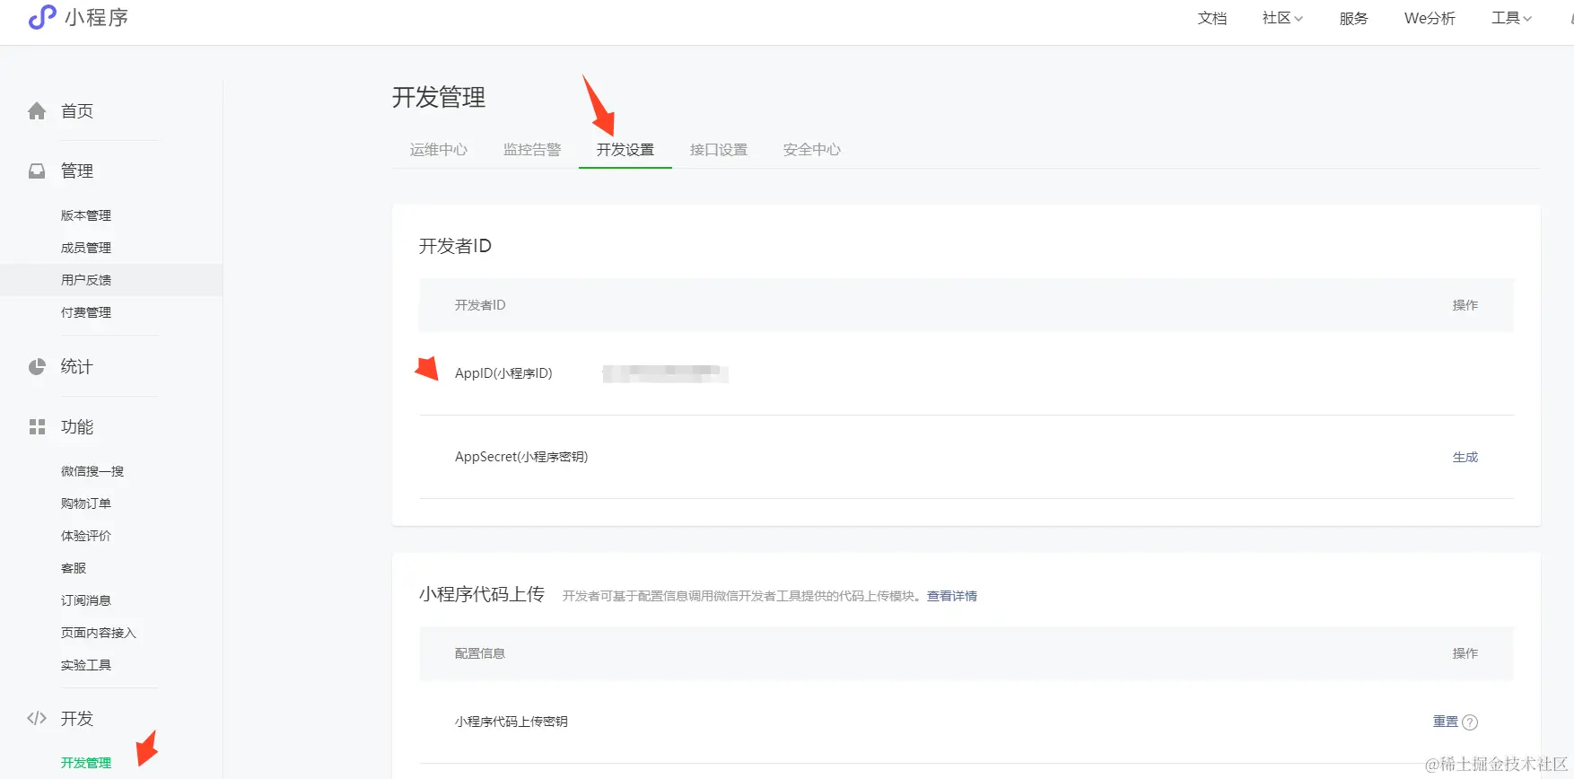Click the blurred AppID value
Screen dimensions: 1574x779
click(665, 373)
